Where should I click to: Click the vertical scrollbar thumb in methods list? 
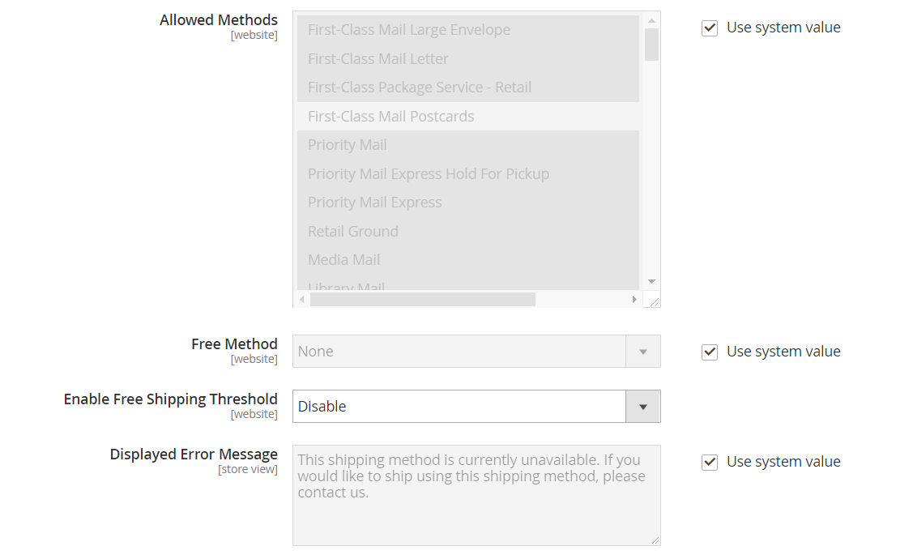[651, 45]
